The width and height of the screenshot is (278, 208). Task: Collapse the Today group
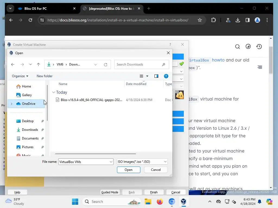[x=53, y=92]
